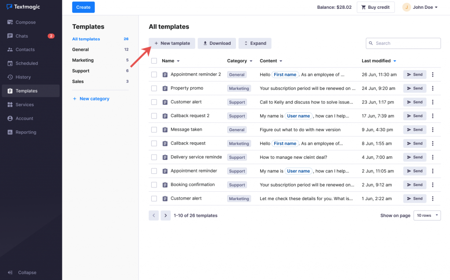Go to Reporting in the sidebar

point(25,132)
